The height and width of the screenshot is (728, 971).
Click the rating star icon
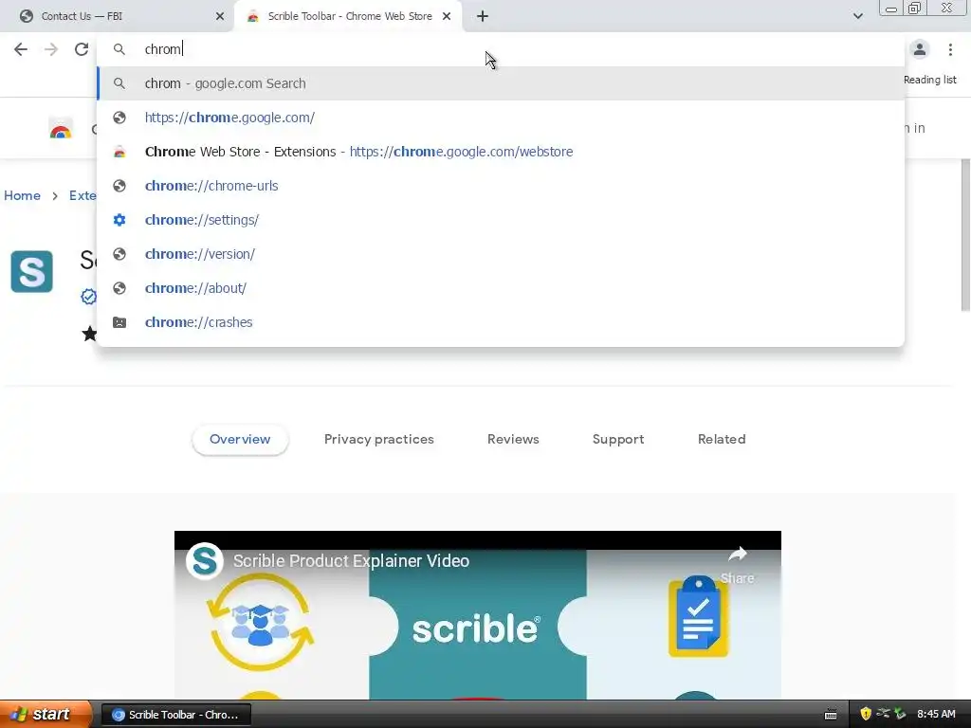coord(89,334)
